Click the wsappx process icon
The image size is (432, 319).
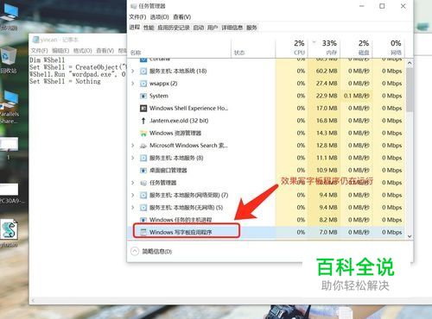(143, 84)
